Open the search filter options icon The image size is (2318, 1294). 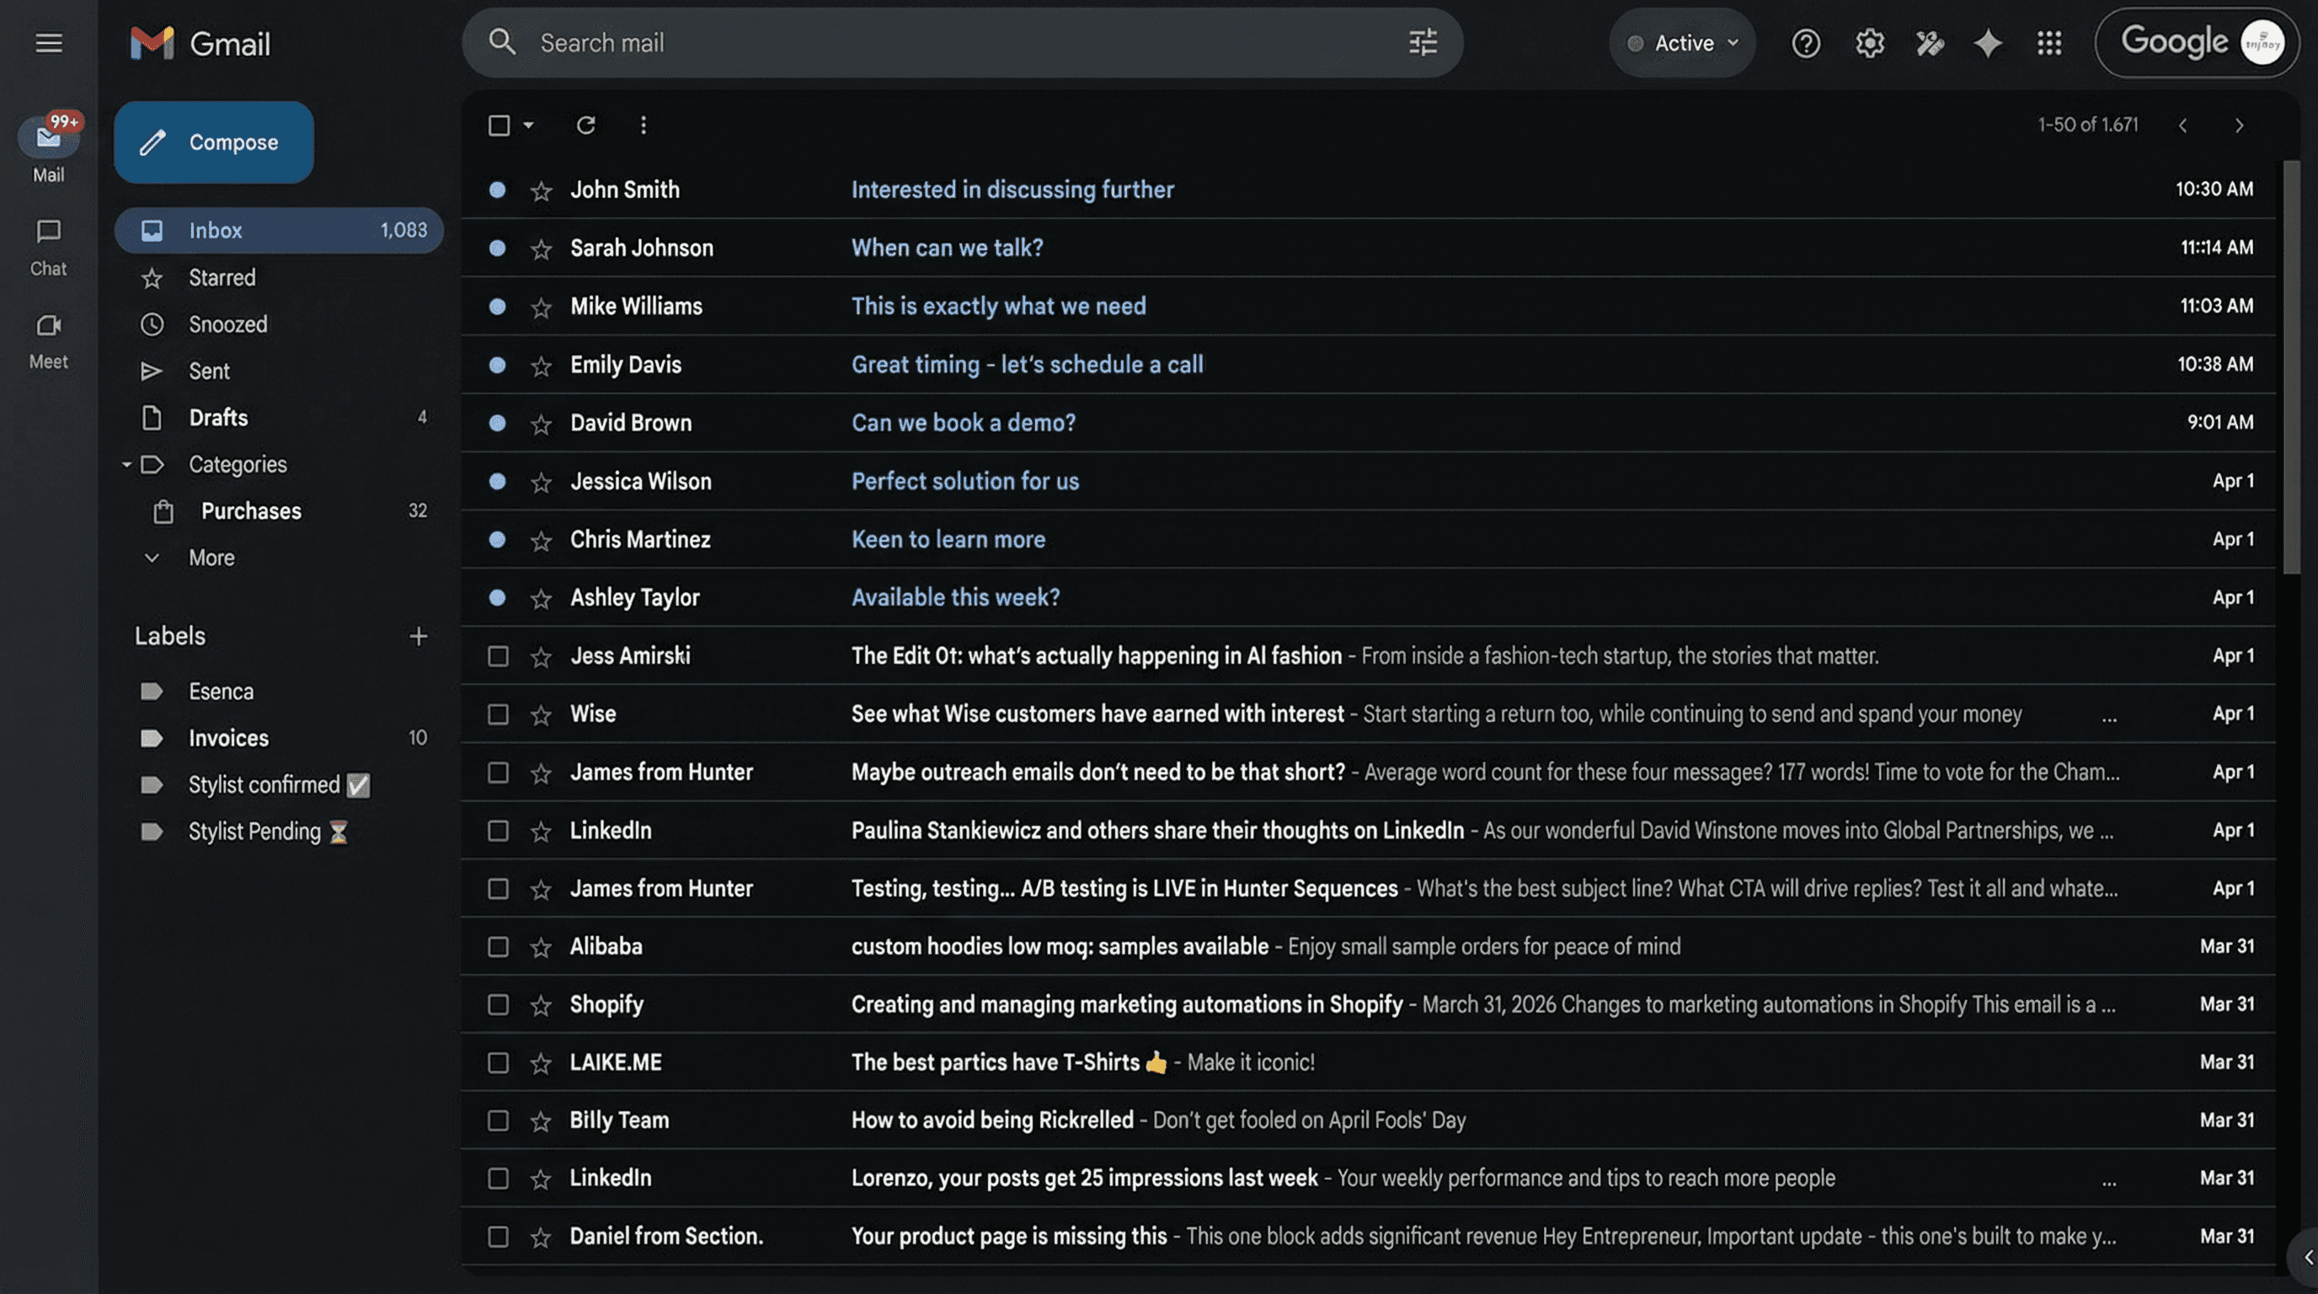tap(1423, 42)
